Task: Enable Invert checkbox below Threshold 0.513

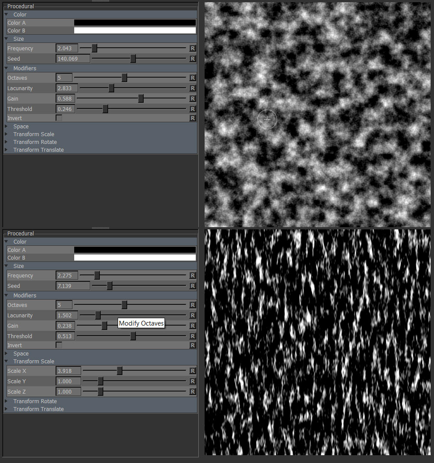Action: pos(59,345)
